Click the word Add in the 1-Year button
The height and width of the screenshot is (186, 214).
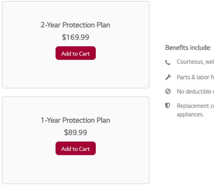pyautogui.click(x=66, y=149)
